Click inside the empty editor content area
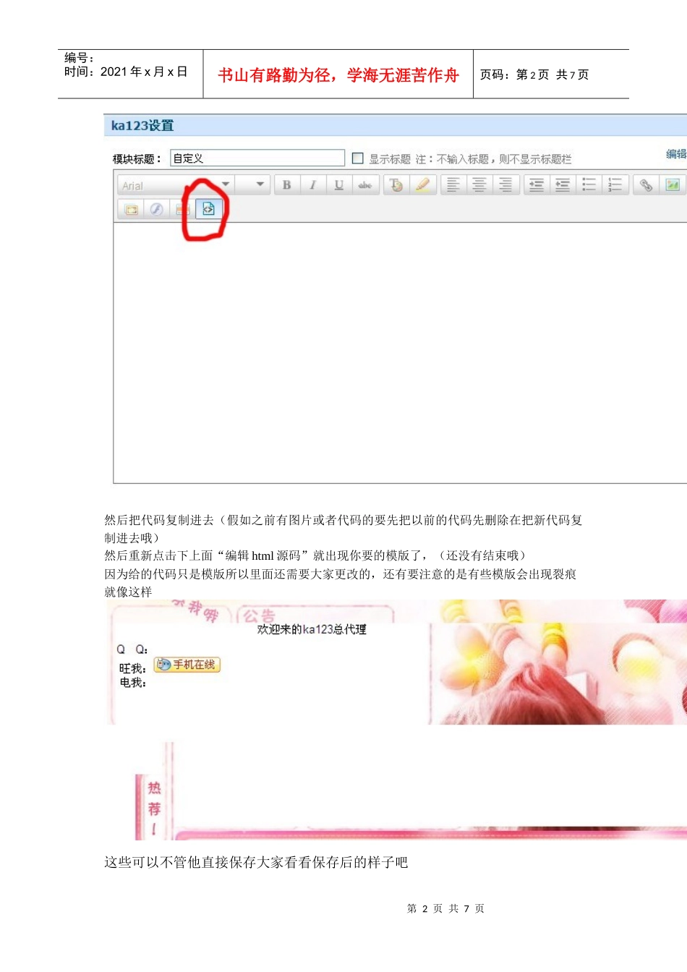This screenshot has height=972, width=687. (x=400, y=352)
